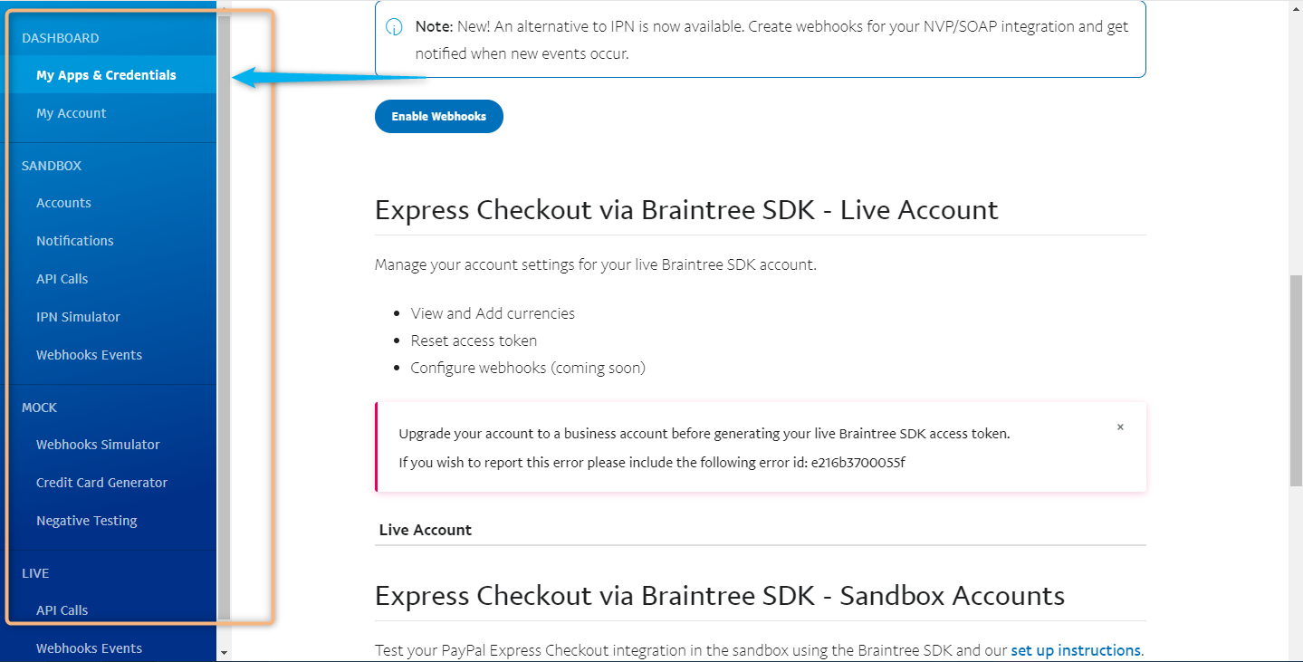Open Live API Calls
Screen dimensions: 1303x662
point(62,610)
